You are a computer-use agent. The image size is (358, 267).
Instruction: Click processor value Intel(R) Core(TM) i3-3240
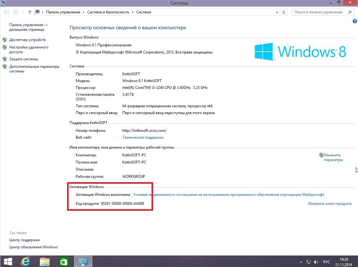165,88
